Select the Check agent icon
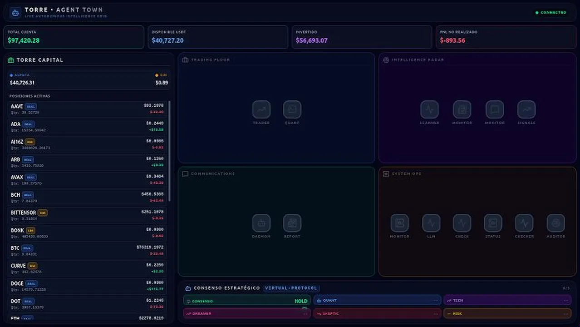 click(462, 223)
